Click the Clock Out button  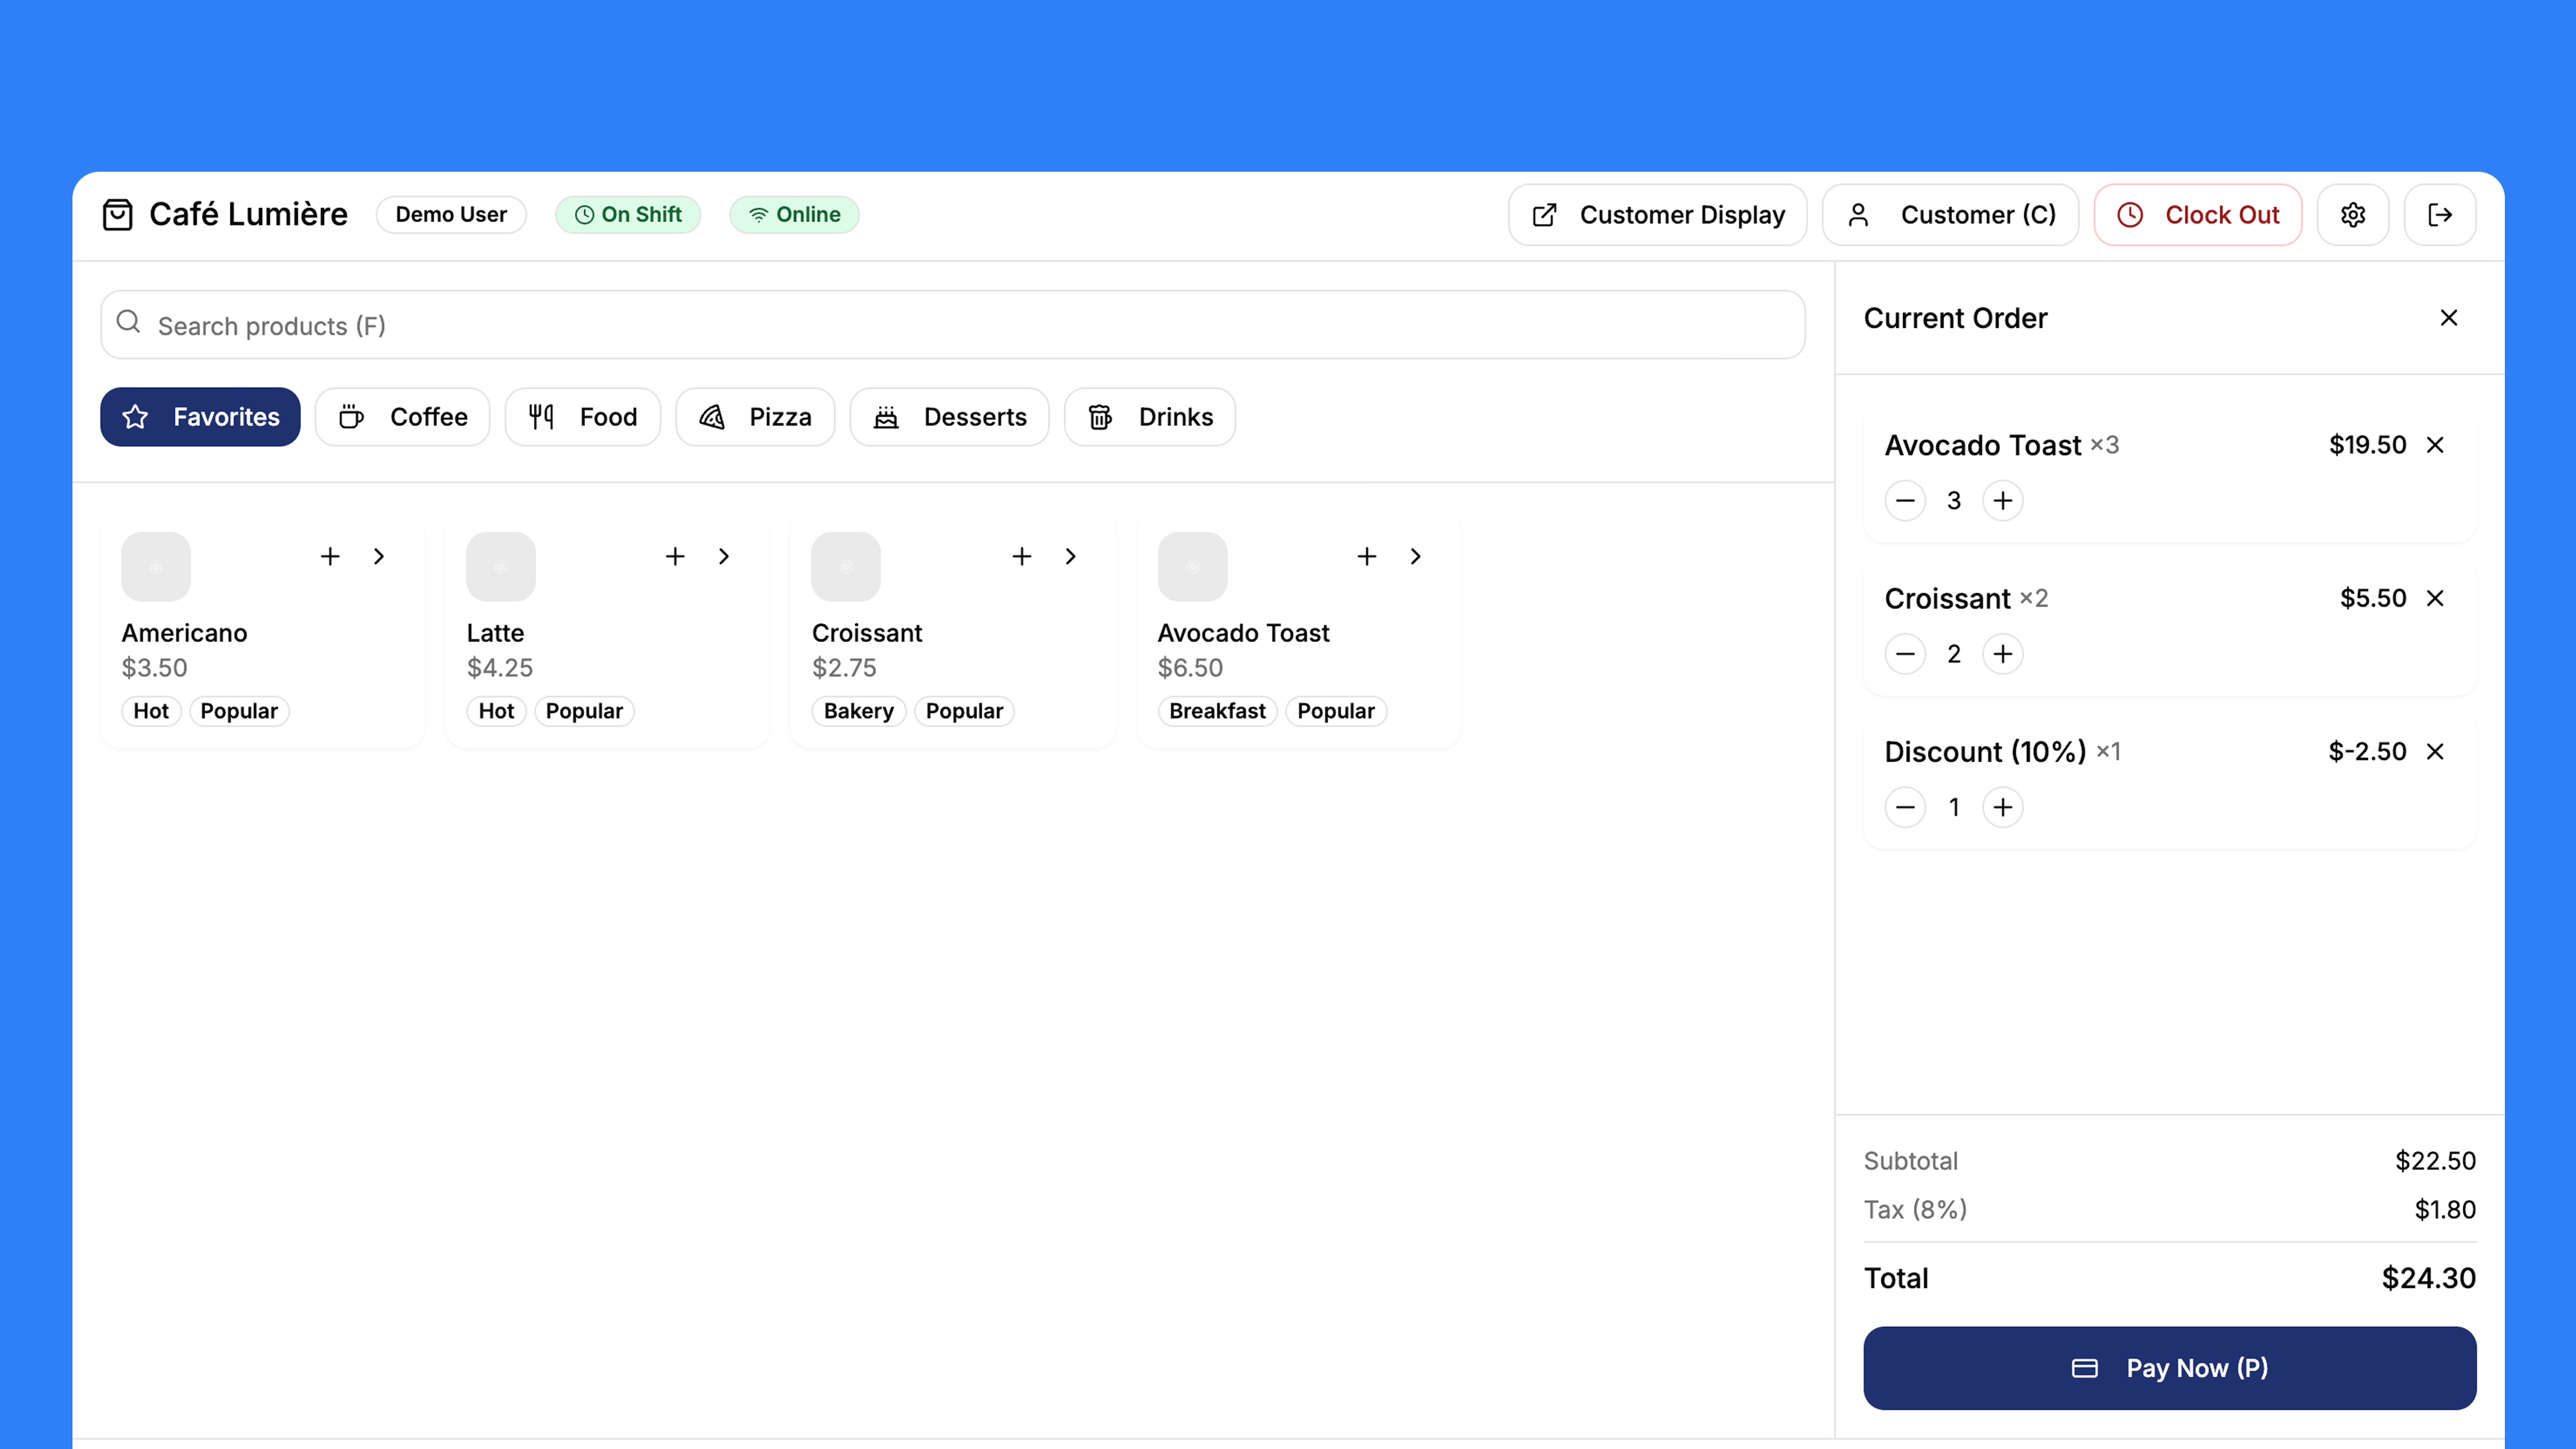pos(2197,215)
